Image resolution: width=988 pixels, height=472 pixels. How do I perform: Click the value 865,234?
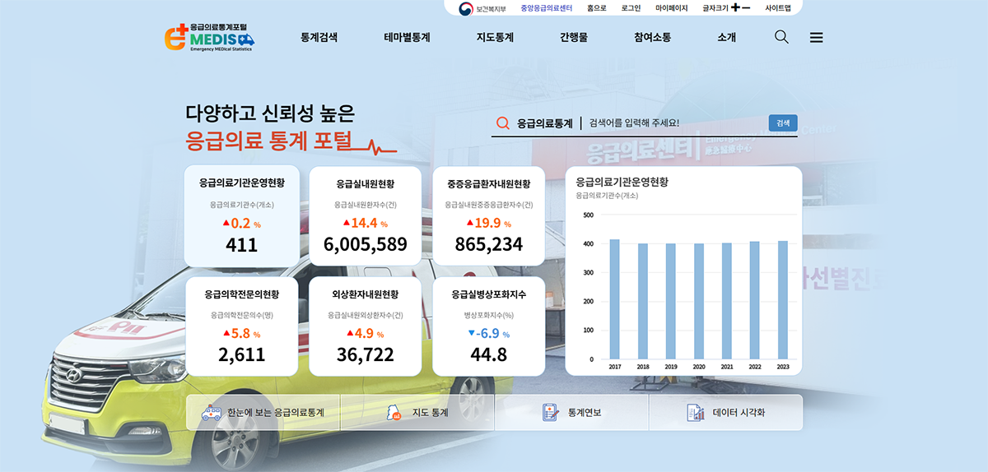(x=489, y=244)
